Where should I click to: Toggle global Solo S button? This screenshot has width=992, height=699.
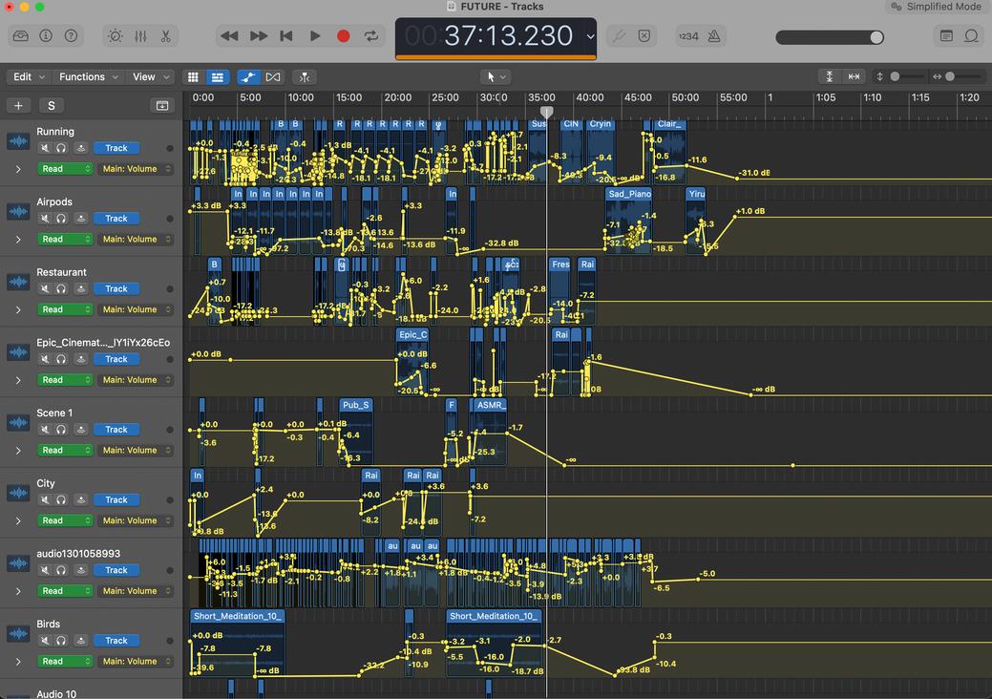[52, 106]
